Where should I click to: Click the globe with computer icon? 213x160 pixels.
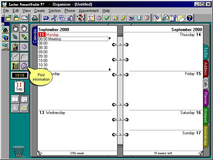[5, 46]
